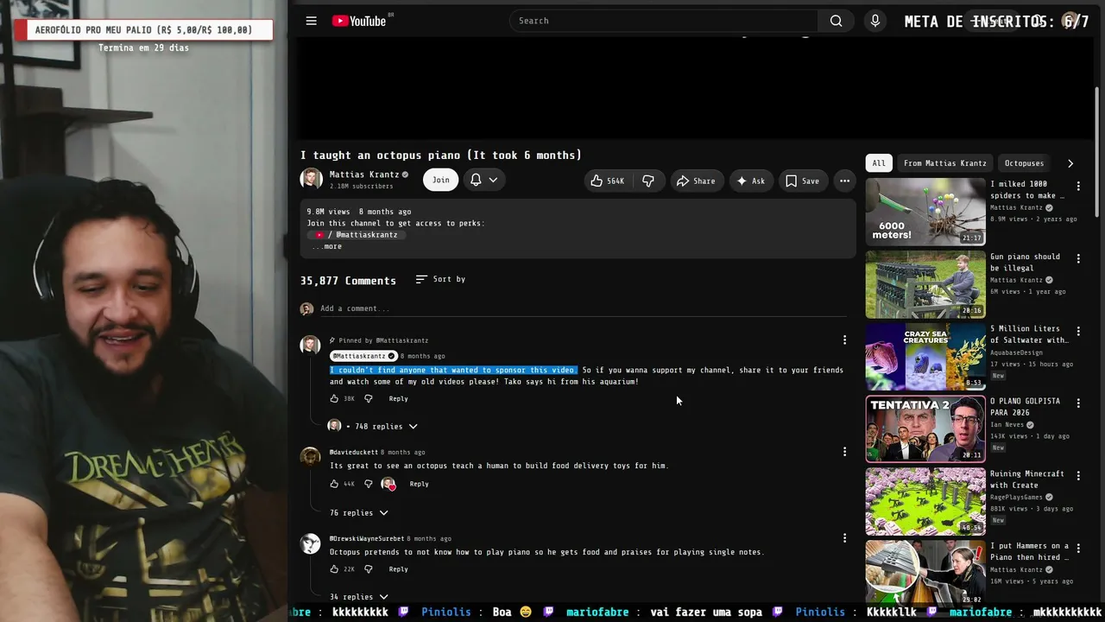This screenshot has height=622, width=1105.
Task: Open options menu for davieduckett comment
Action: (x=844, y=452)
